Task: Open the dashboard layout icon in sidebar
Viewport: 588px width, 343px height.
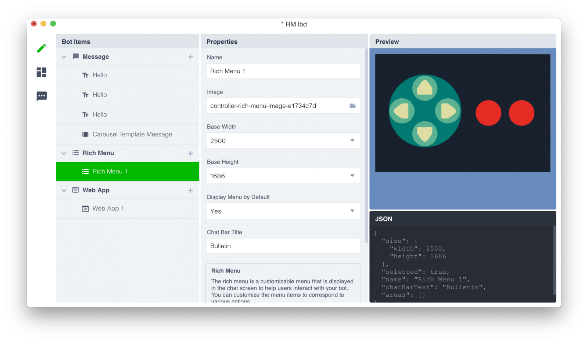Action: [42, 72]
